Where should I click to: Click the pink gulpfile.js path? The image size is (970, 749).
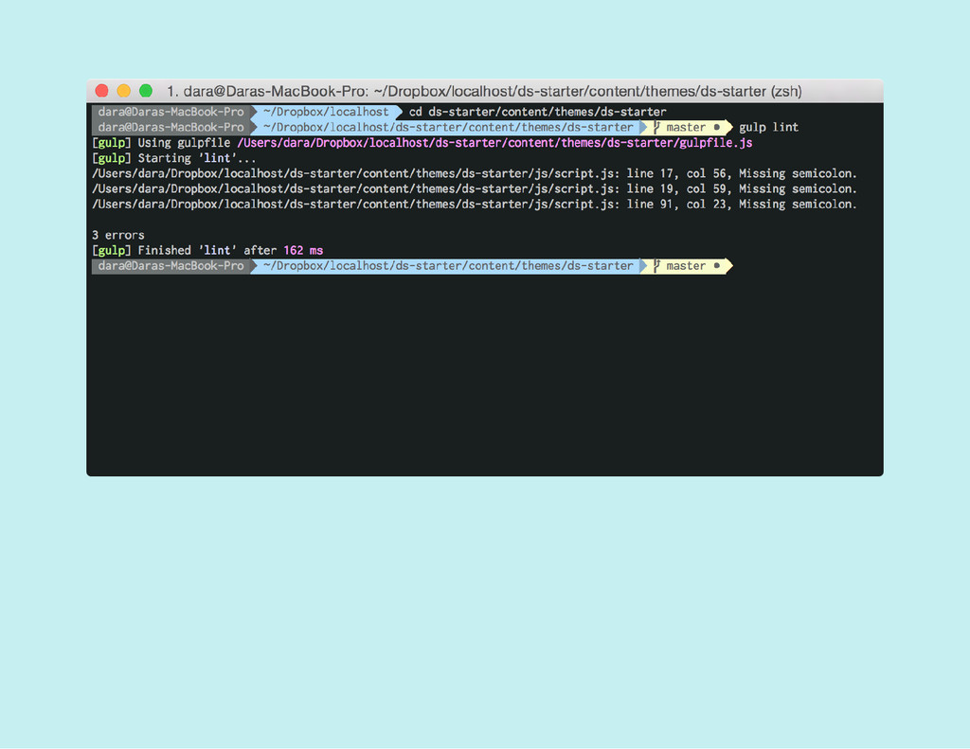coord(494,143)
